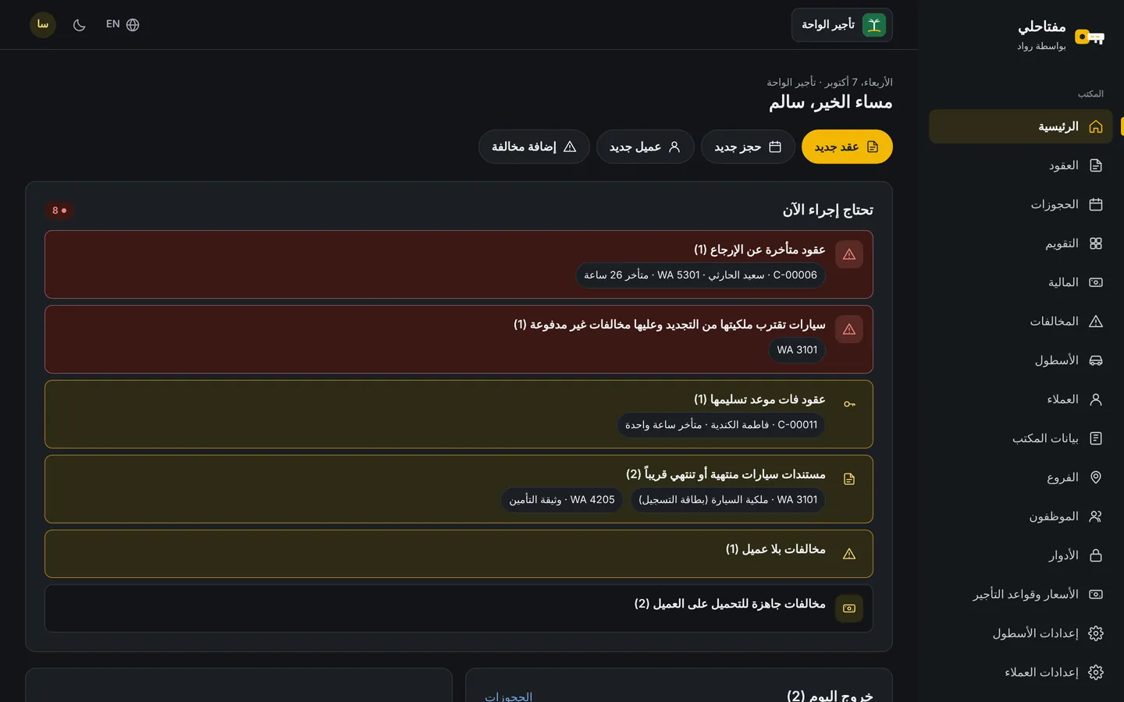Click the مفتاحي key logo

[x=1090, y=36]
